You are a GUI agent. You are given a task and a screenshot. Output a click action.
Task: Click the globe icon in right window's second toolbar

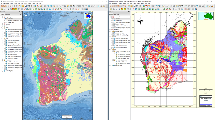pos(136,9)
